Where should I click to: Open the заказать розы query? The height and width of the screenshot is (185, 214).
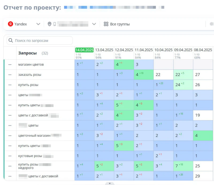click(x=30, y=75)
